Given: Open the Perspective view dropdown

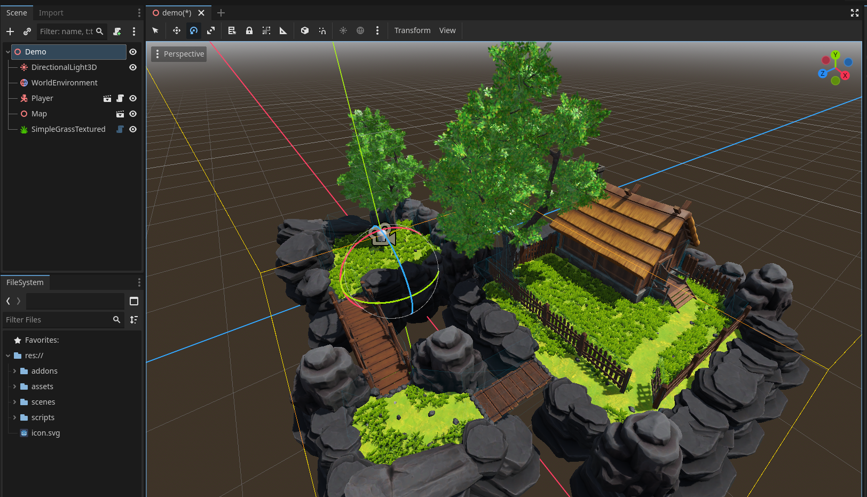Looking at the screenshot, I should click(x=179, y=54).
